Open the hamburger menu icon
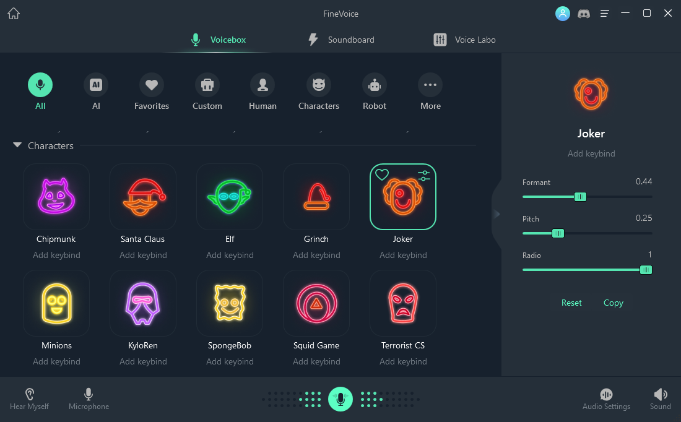The width and height of the screenshot is (681, 422). pyautogui.click(x=605, y=14)
